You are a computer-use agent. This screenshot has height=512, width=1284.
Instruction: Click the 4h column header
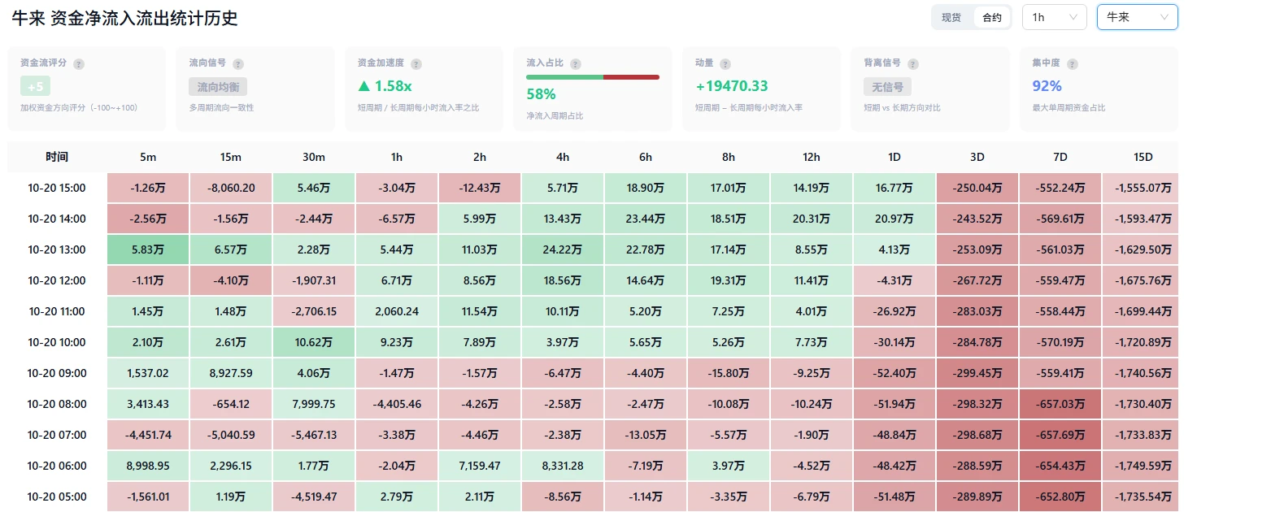[x=563, y=157]
